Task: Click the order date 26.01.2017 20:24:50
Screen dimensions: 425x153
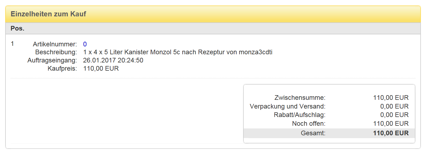Action: coord(113,60)
